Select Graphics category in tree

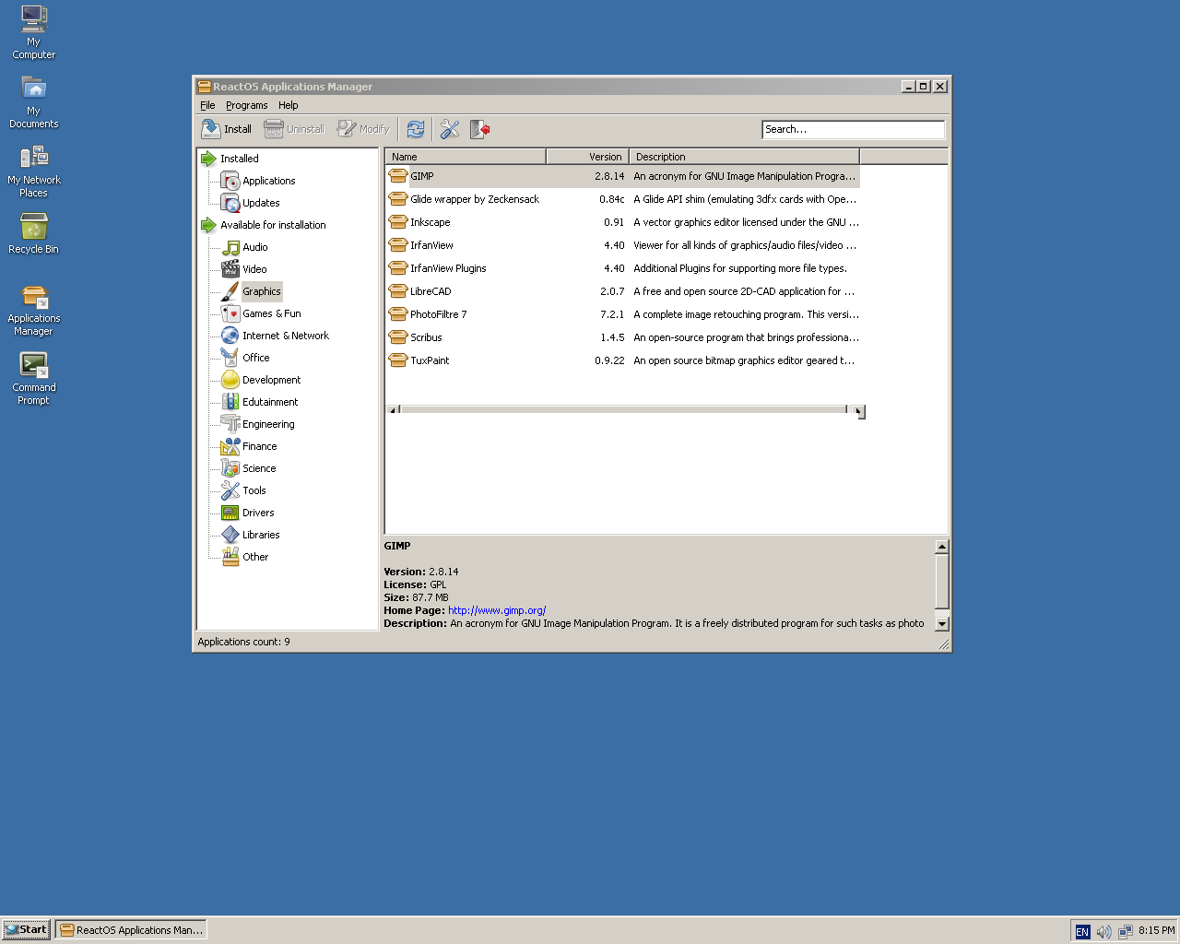pyautogui.click(x=262, y=291)
